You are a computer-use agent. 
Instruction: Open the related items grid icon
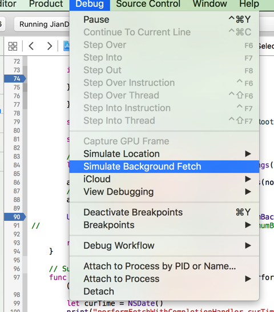click(13, 46)
